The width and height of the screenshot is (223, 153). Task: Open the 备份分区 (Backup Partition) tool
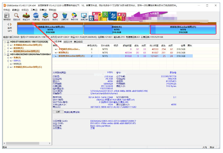(75, 17)
